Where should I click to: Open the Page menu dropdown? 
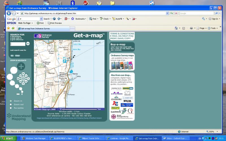[206, 28]
